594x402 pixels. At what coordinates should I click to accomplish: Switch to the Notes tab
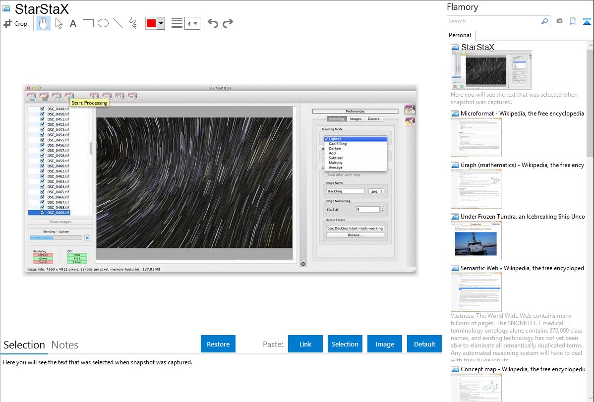pyautogui.click(x=64, y=345)
